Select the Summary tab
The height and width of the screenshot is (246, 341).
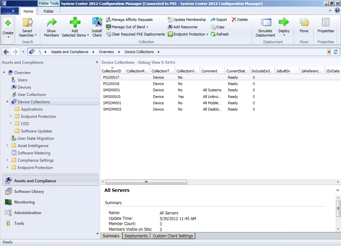(x=111, y=236)
